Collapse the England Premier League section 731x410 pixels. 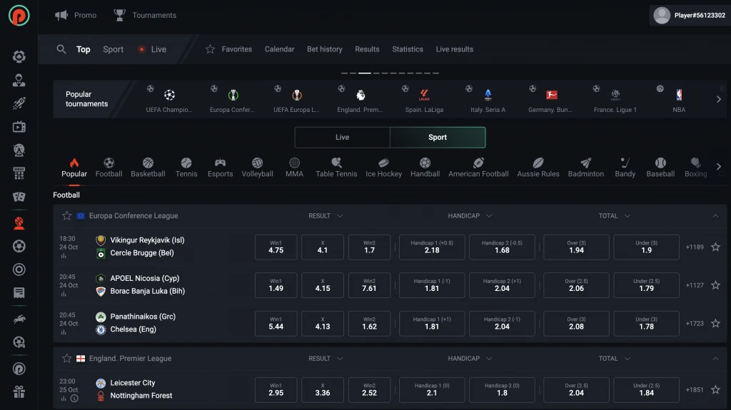point(715,359)
